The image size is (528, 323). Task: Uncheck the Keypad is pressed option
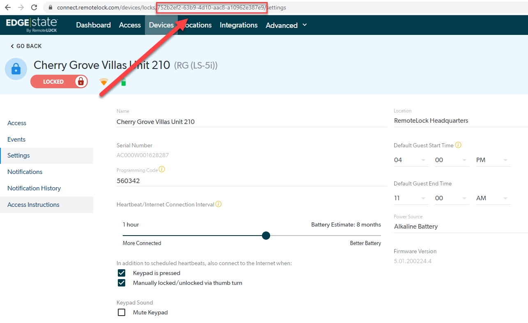pyautogui.click(x=122, y=273)
